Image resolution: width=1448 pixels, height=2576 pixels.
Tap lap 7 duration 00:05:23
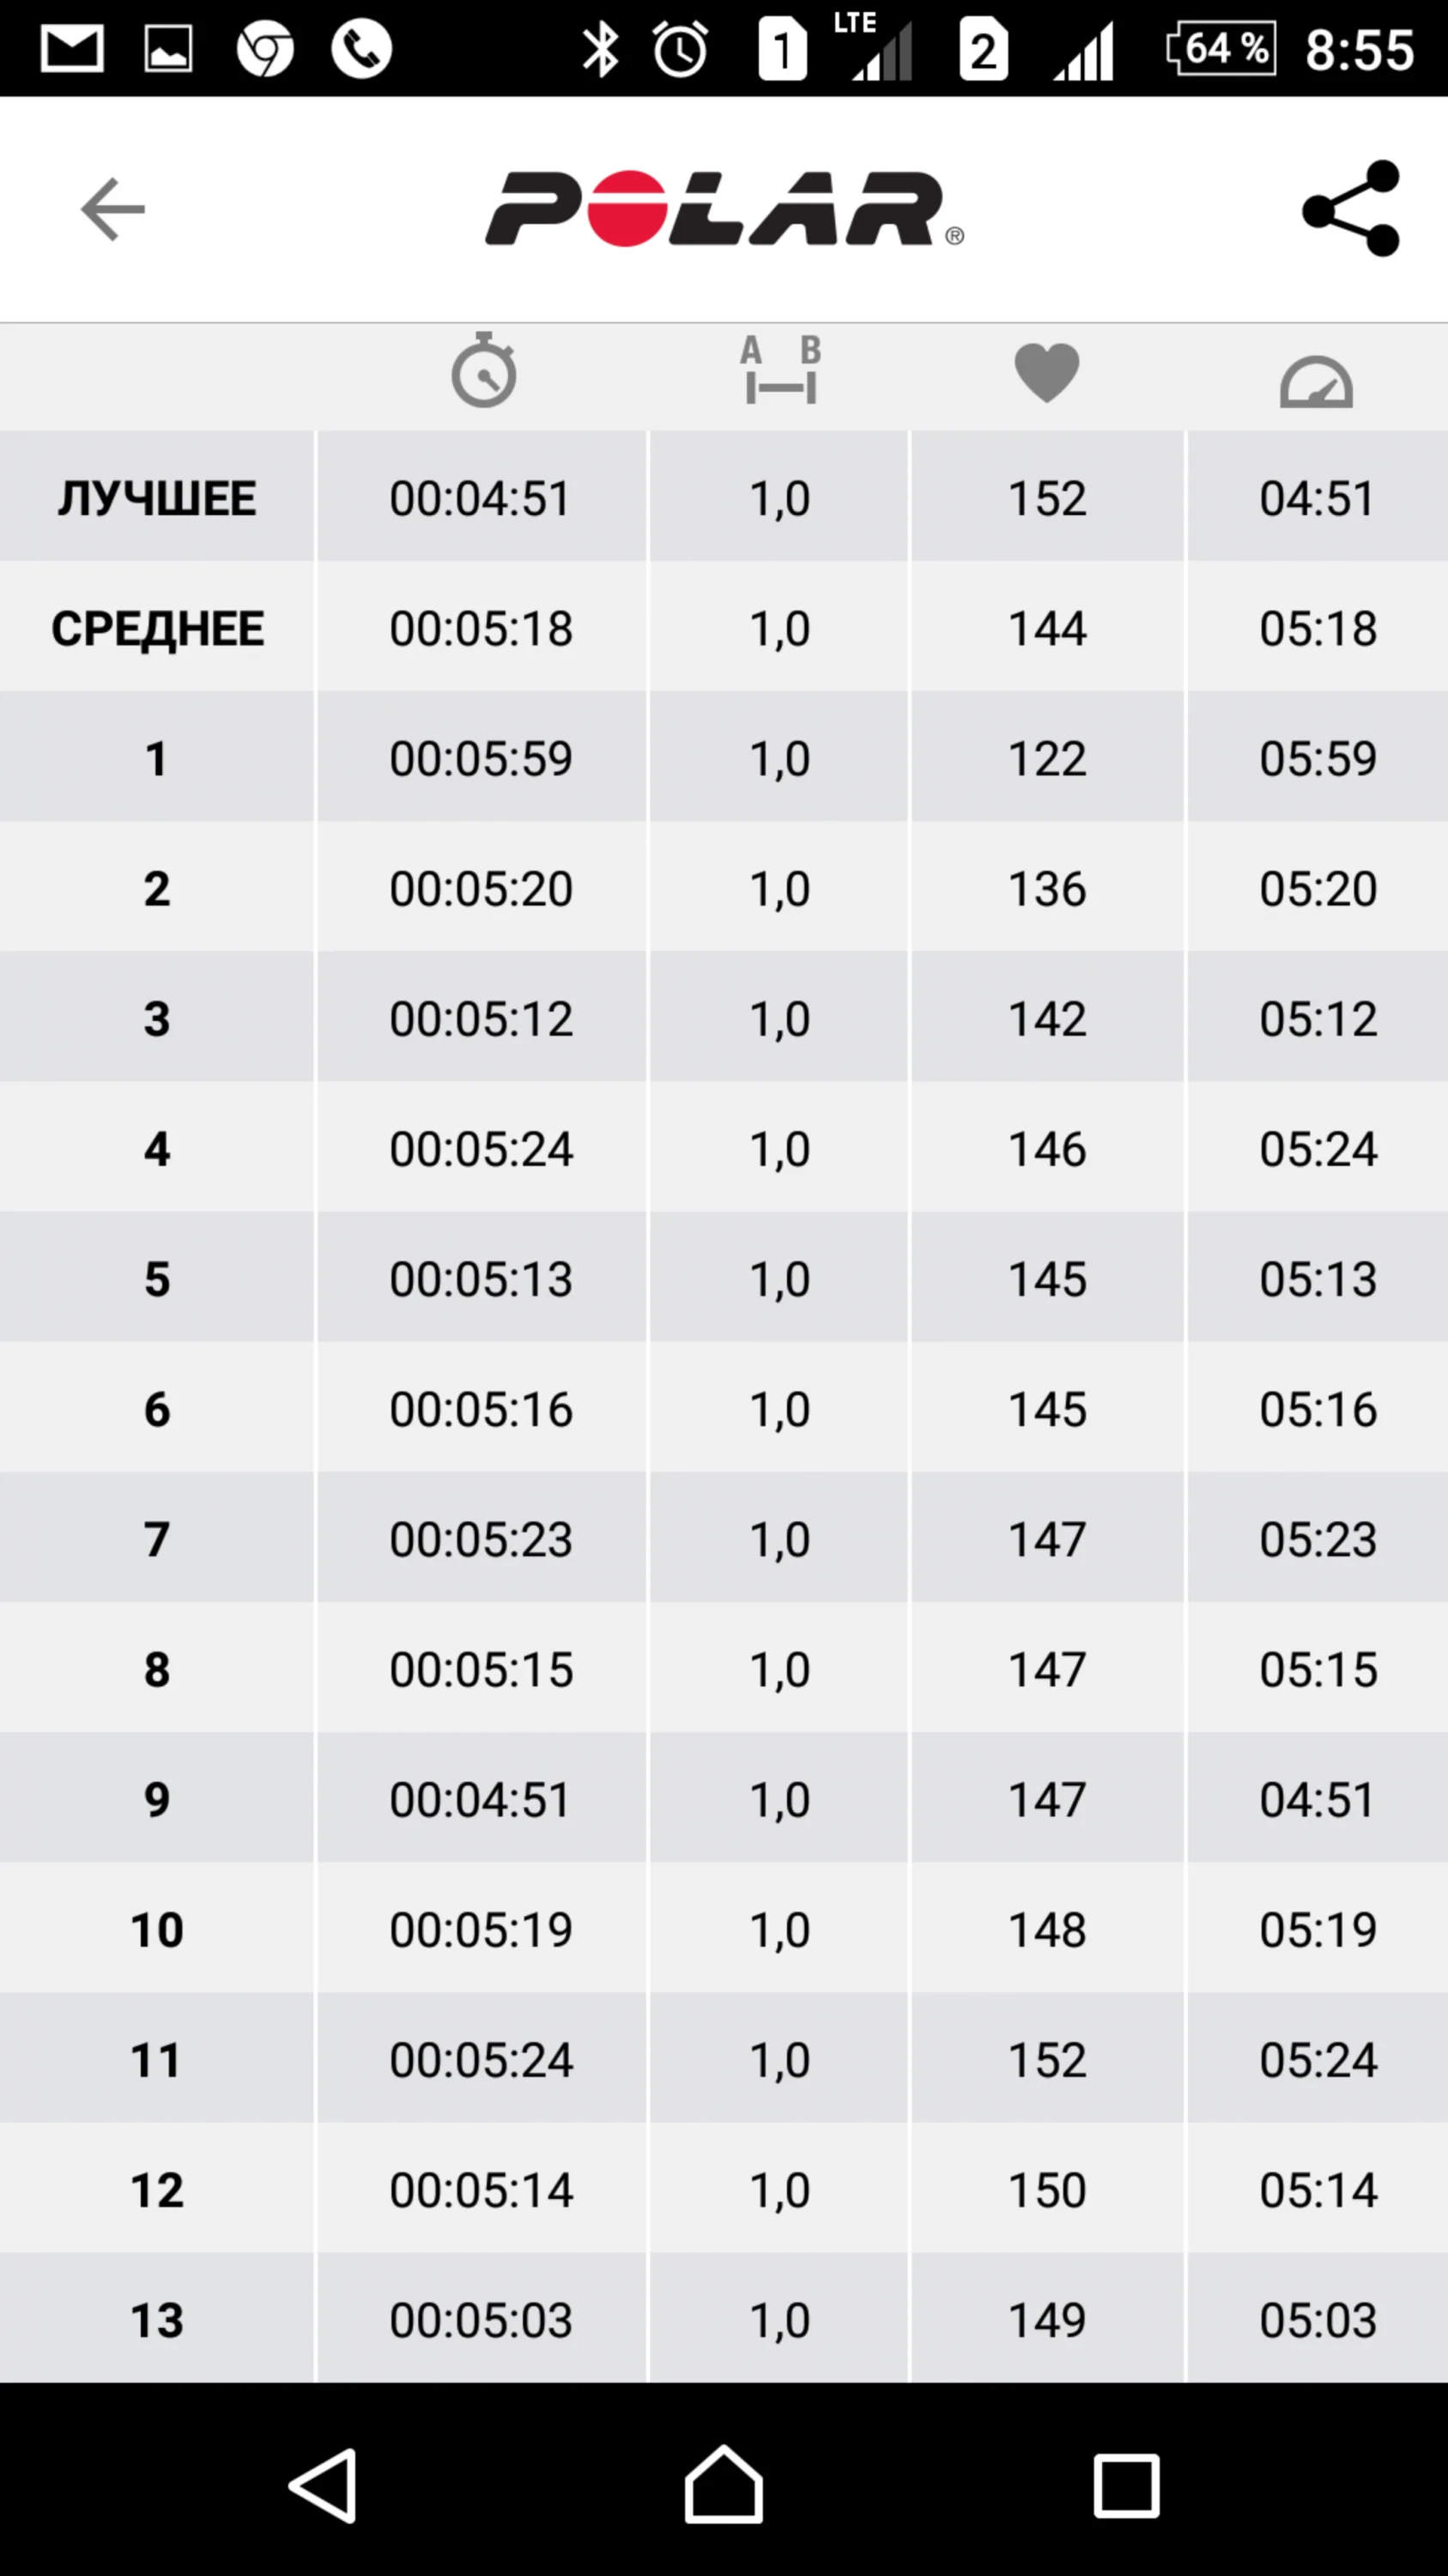pos(481,1539)
